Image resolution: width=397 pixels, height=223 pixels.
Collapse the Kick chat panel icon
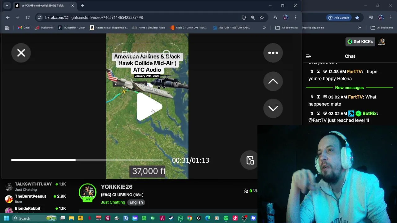pyautogui.click(x=308, y=56)
